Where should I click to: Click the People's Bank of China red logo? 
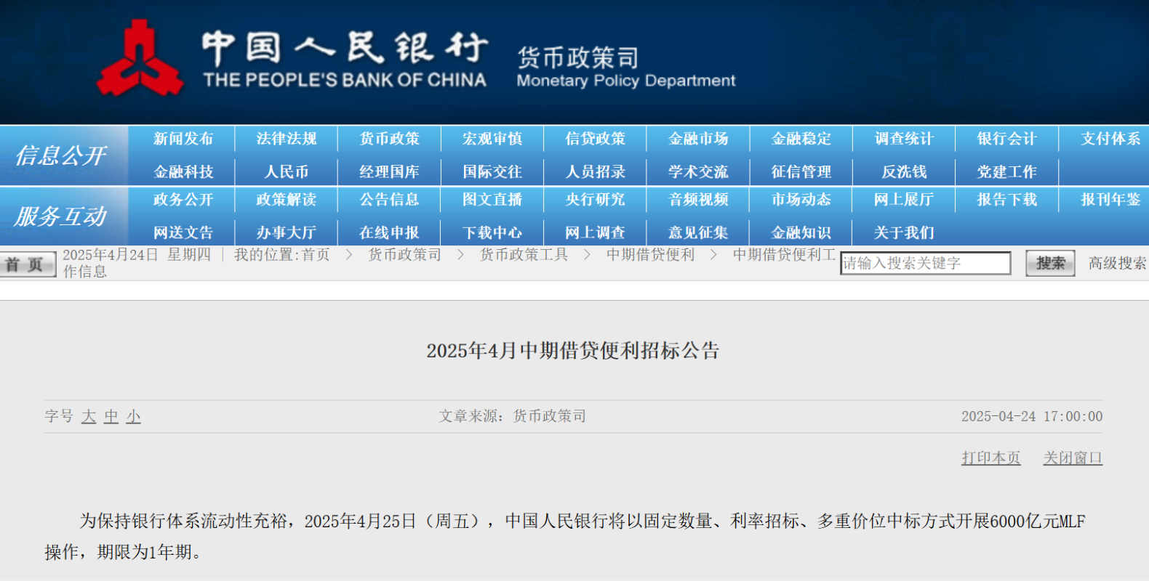[140, 60]
